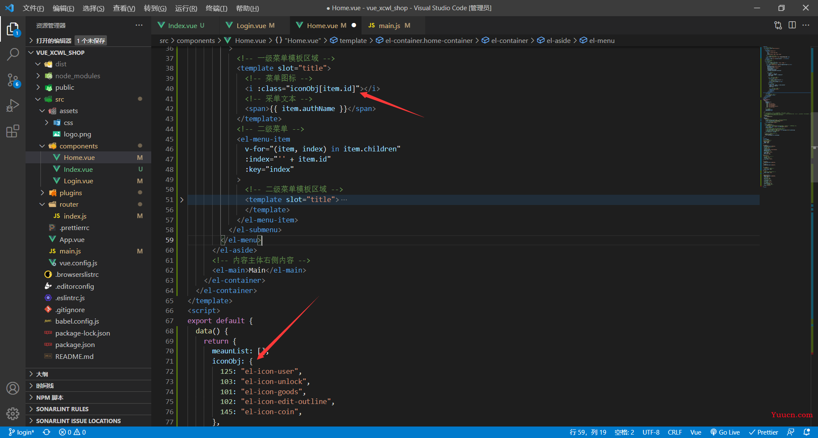Open the Explorer view in activity bar

coord(13,29)
